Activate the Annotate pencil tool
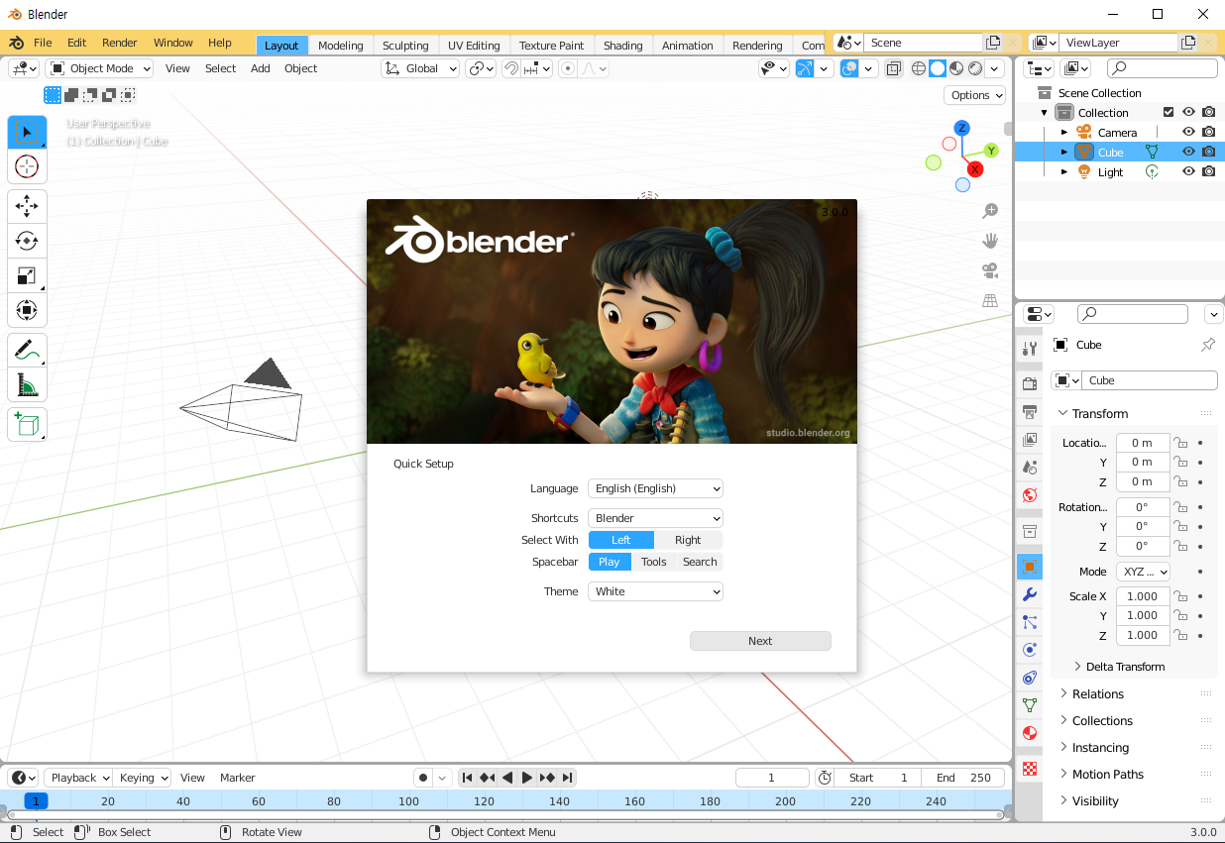 (27, 350)
